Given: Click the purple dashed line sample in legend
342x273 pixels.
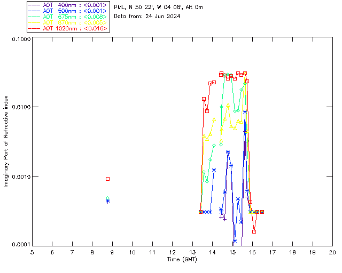Looking at the screenshot, I should [x=34, y=5].
